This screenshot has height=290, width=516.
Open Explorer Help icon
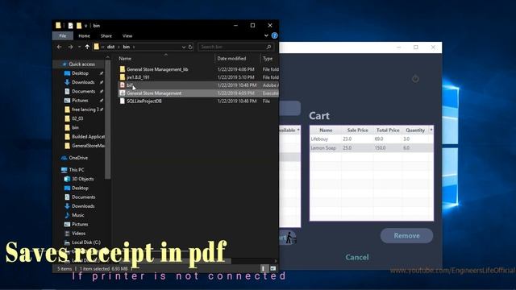click(274, 35)
